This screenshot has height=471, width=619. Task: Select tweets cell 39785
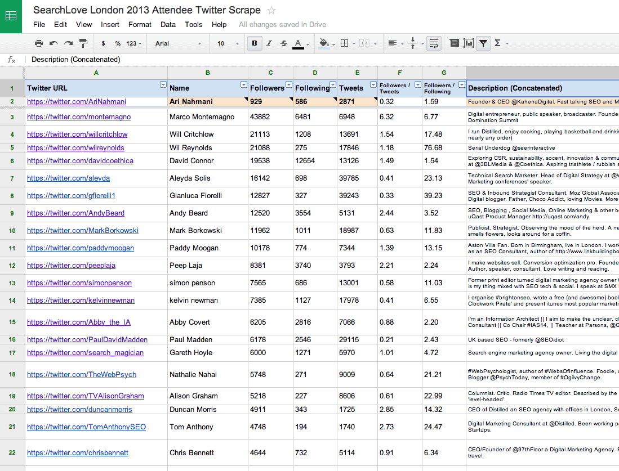[x=357, y=178]
